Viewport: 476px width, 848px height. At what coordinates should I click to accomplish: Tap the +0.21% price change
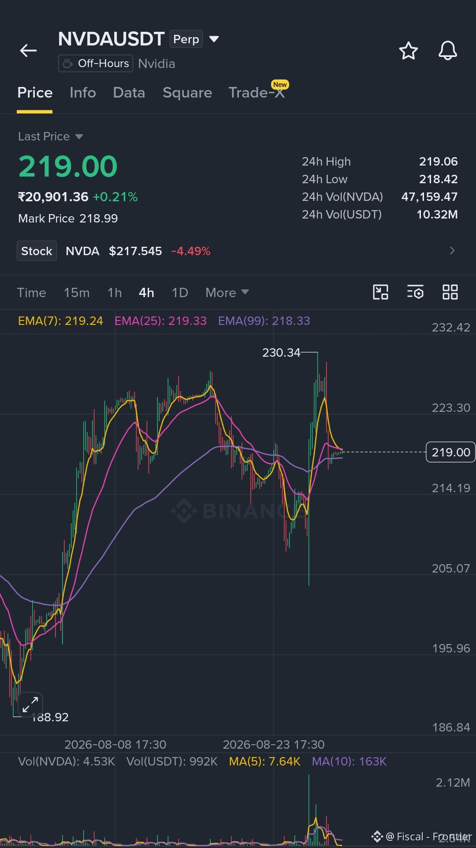[x=115, y=197]
